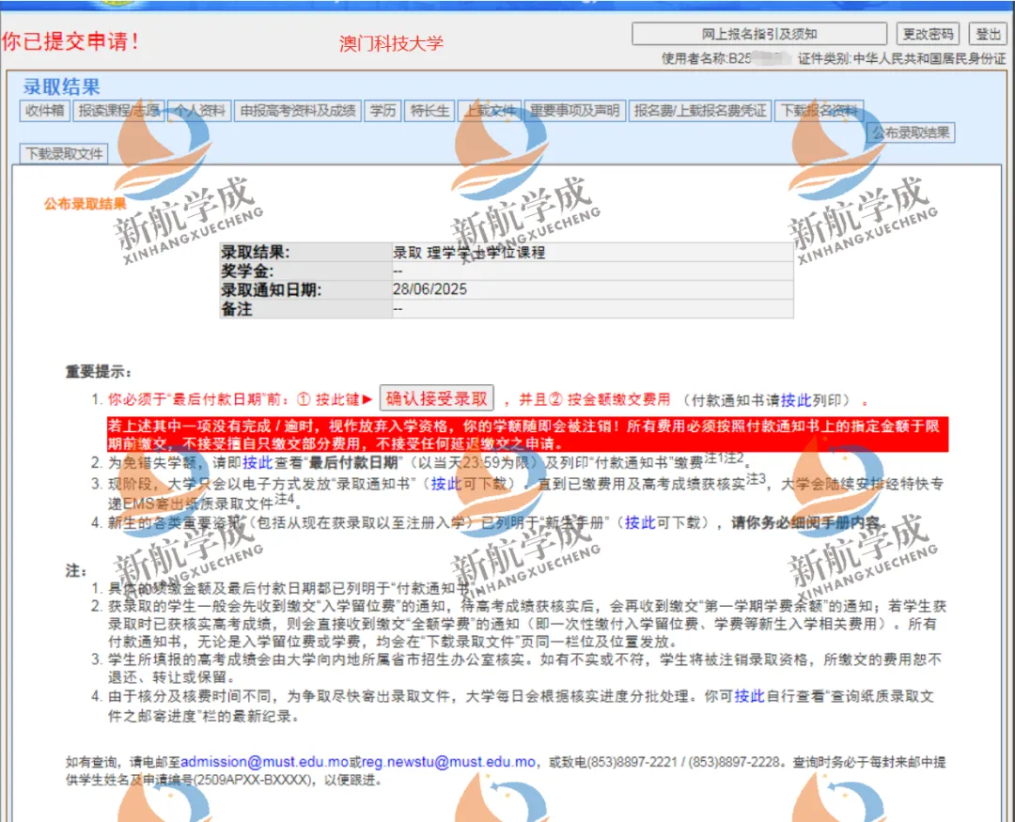Open the 公布录取结果 tab
Screen dimensions: 1015x822
pyautogui.click(x=910, y=133)
